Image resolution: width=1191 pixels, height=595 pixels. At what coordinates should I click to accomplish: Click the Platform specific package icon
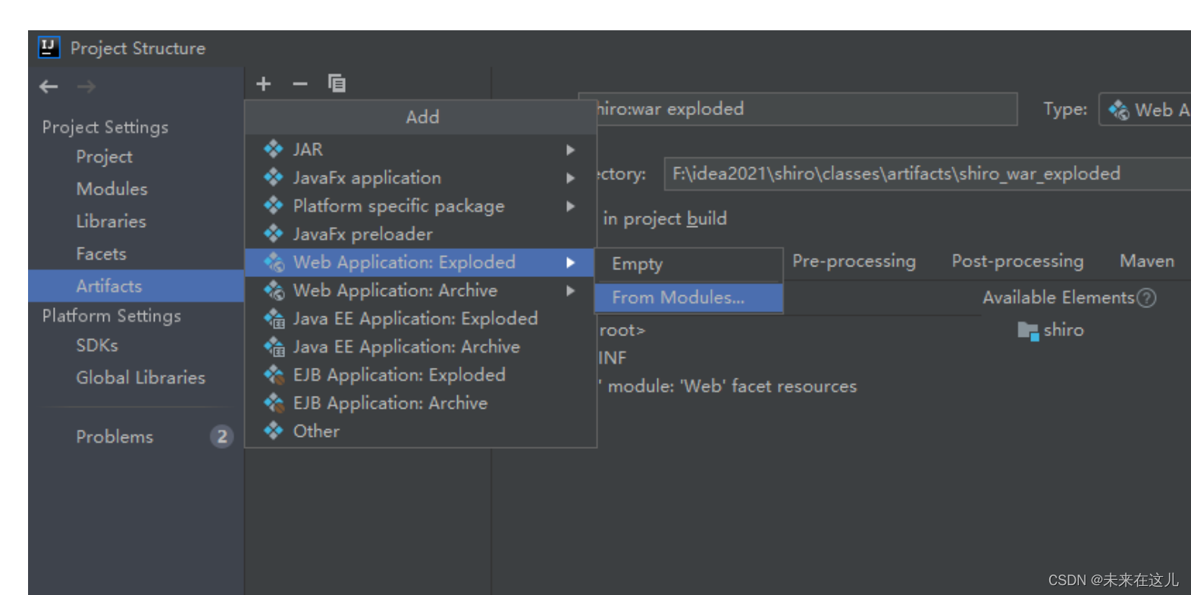(x=273, y=205)
